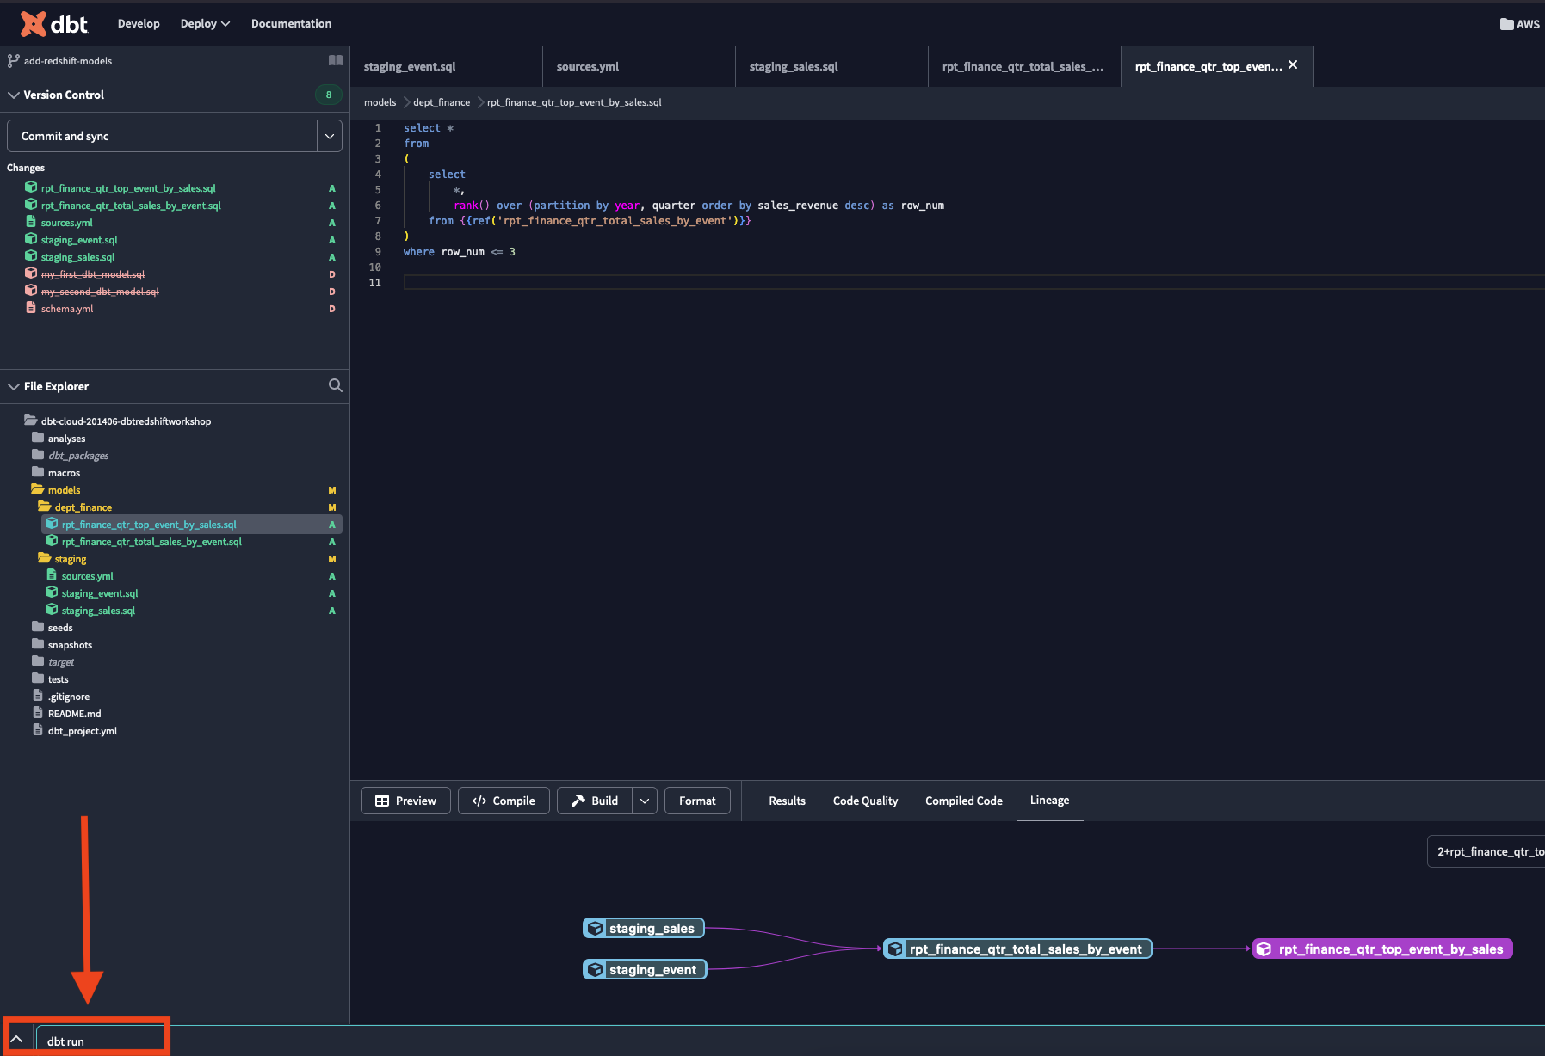Collapse the Version Control section
The image size is (1545, 1056).
click(x=14, y=95)
